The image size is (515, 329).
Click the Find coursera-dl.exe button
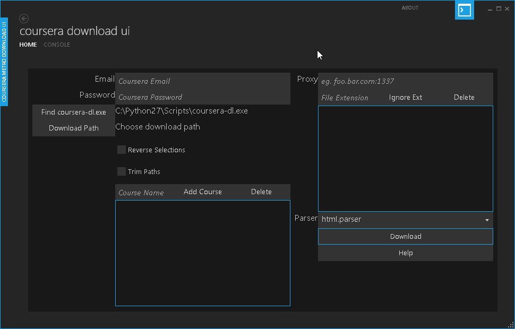tap(74, 112)
